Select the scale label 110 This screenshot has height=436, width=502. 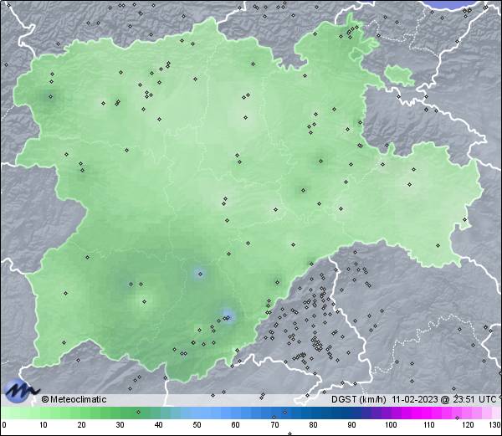coord(429,425)
